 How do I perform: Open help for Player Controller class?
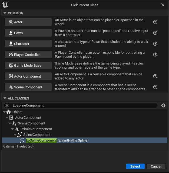tap(155, 55)
